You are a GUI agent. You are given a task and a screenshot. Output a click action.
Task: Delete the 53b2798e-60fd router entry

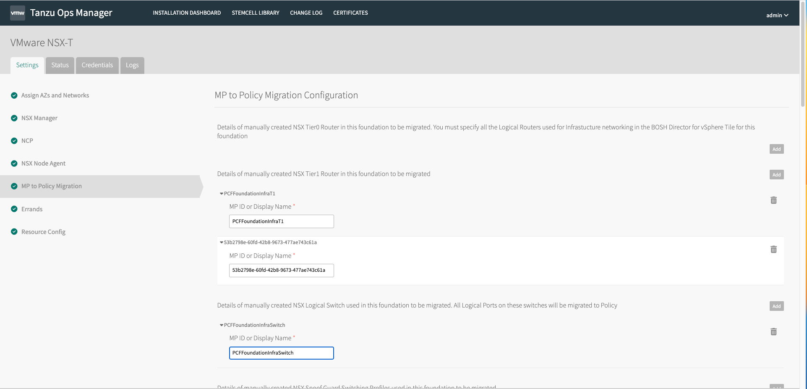pyautogui.click(x=773, y=250)
